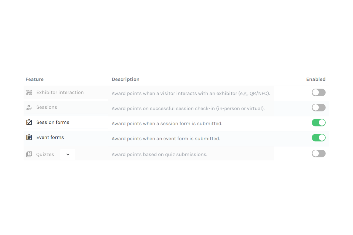Select the Exhibitor interaction feature label
This screenshot has width=353, height=235.
coord(60,92)
